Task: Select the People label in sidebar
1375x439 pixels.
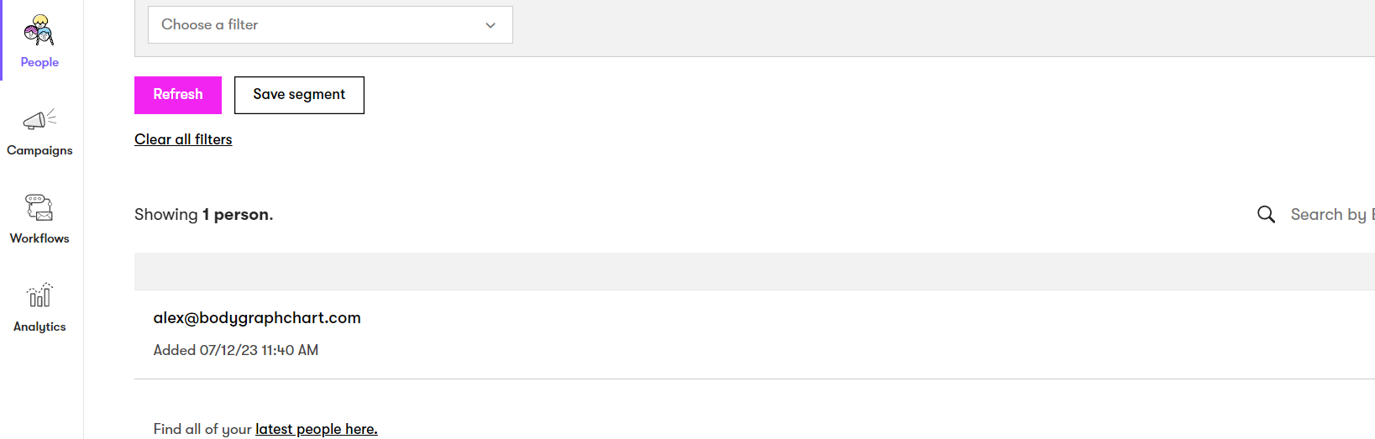Action: tap(39, 62)
